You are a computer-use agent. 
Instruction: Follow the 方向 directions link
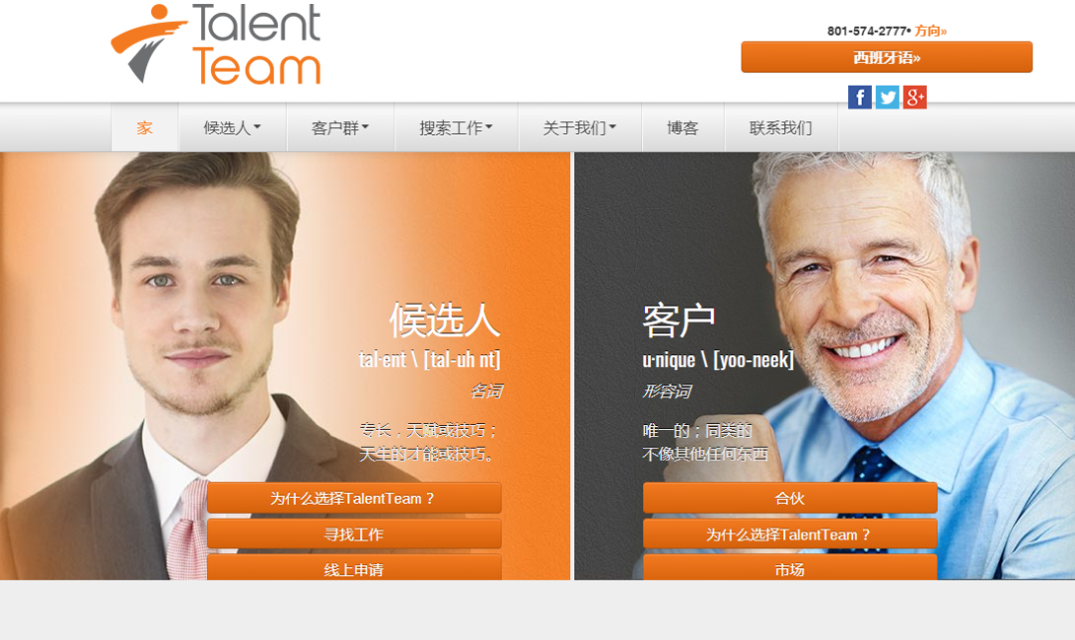(x=931, y=31)
